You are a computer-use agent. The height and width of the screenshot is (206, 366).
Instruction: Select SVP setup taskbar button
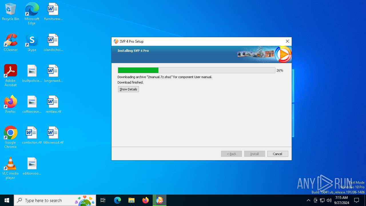[160, 200]
